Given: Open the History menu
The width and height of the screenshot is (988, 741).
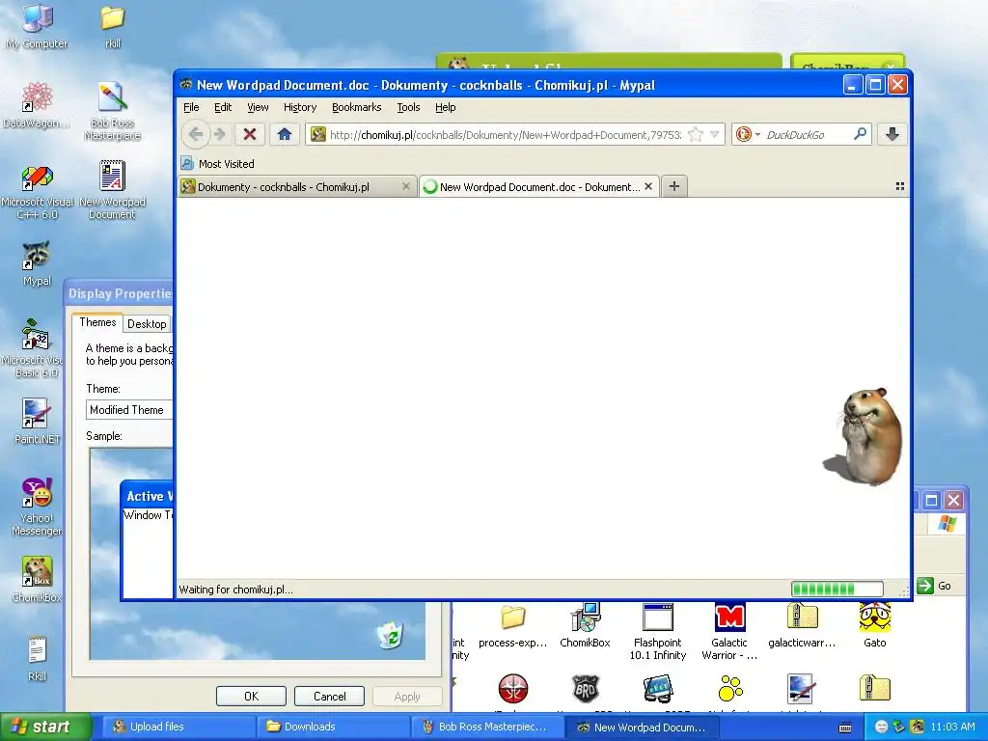Looking at the screenshot, I should [300, 107].
